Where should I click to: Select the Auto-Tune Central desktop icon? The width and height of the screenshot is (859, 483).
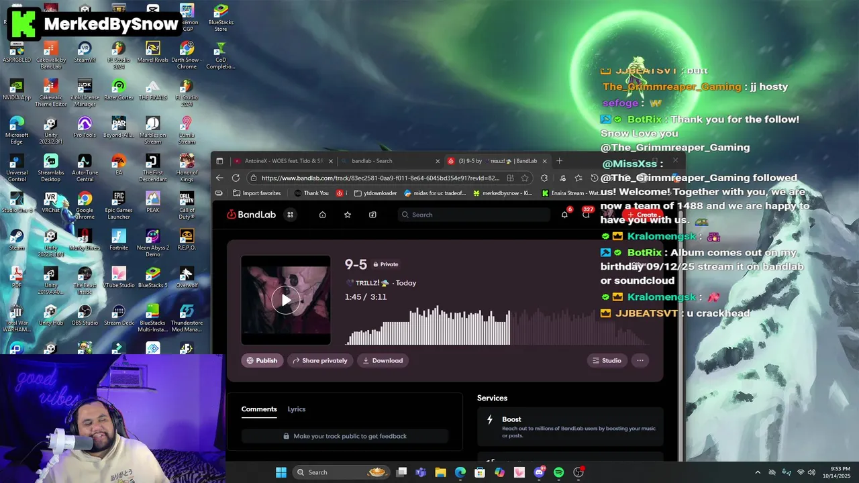(x=85, y=168)
